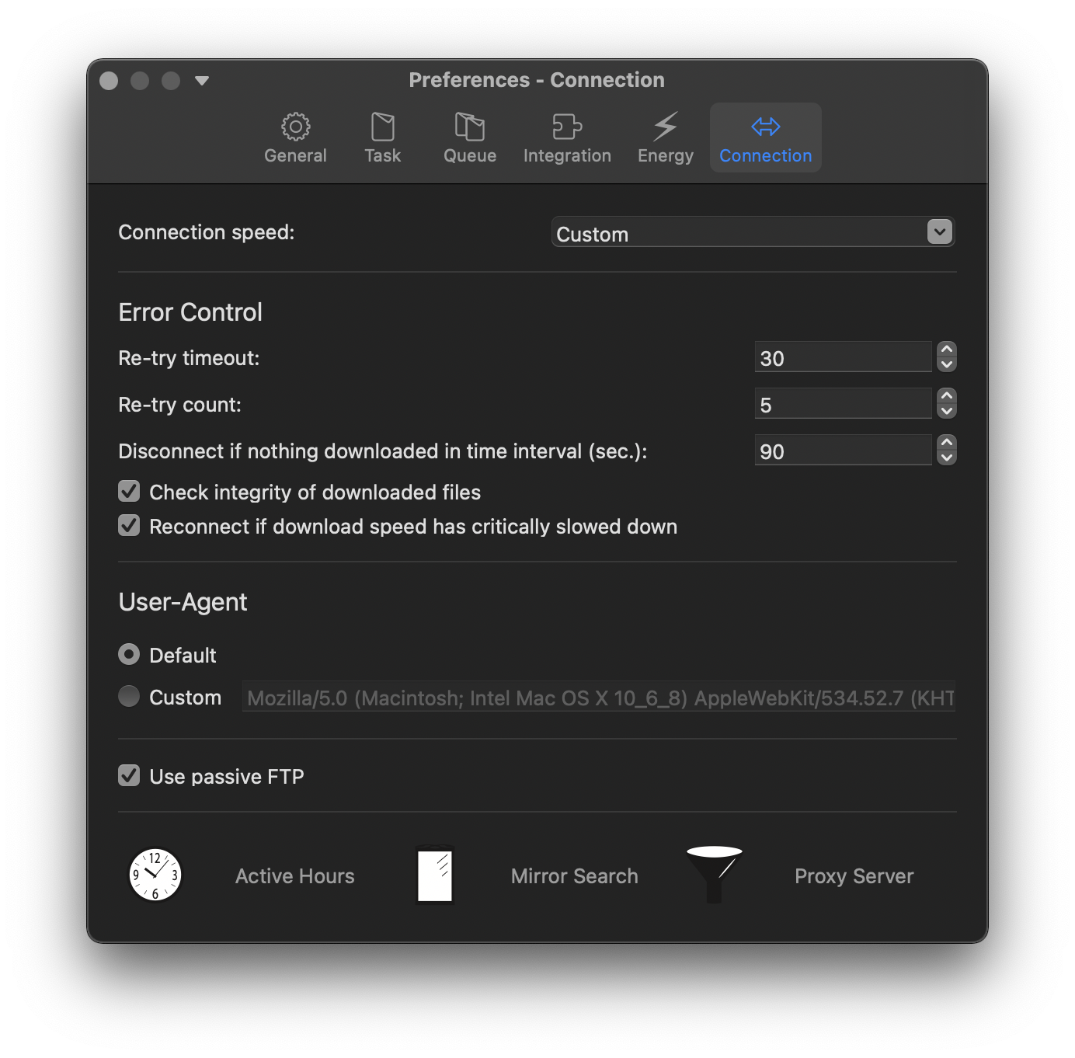
Task: Select the Connection arrows icon
Action: [x=764, y=127]
